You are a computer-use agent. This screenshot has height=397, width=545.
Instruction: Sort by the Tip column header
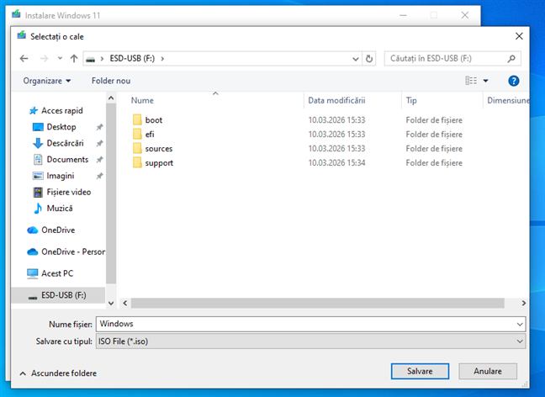point(411,100)
